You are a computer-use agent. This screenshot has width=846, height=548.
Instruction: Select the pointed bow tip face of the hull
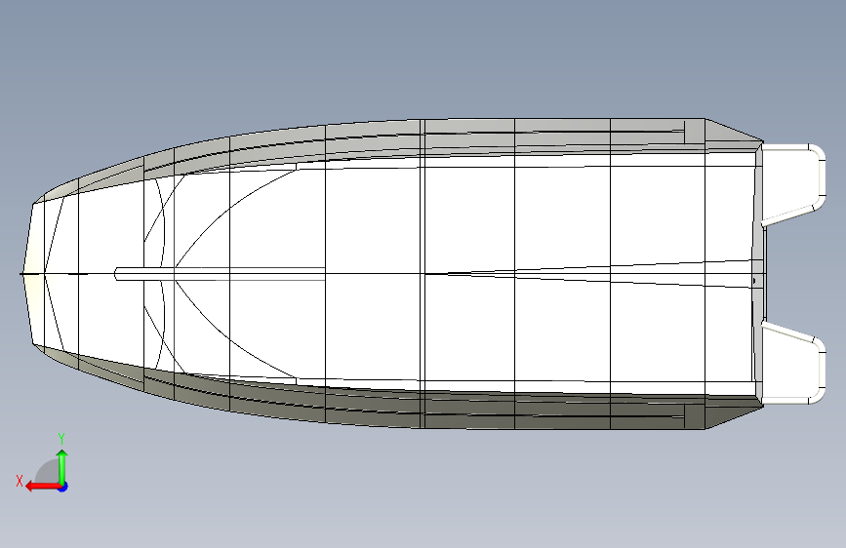pyautogui.click(x=33, y=274)
